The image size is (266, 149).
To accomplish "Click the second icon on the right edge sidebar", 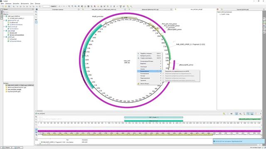I will (264, 22).
